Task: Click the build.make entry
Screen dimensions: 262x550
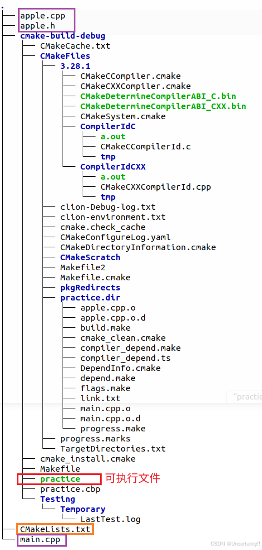Action: coord(106,328)
